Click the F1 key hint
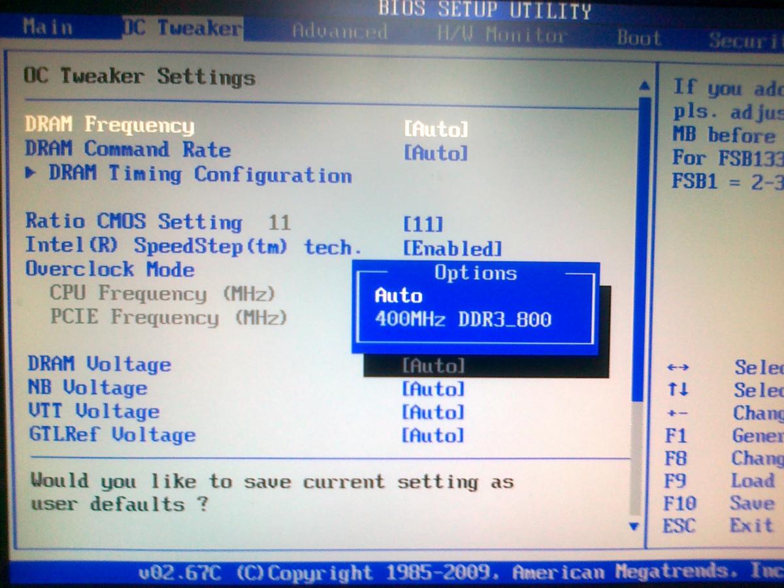 (x=676, y=436)
